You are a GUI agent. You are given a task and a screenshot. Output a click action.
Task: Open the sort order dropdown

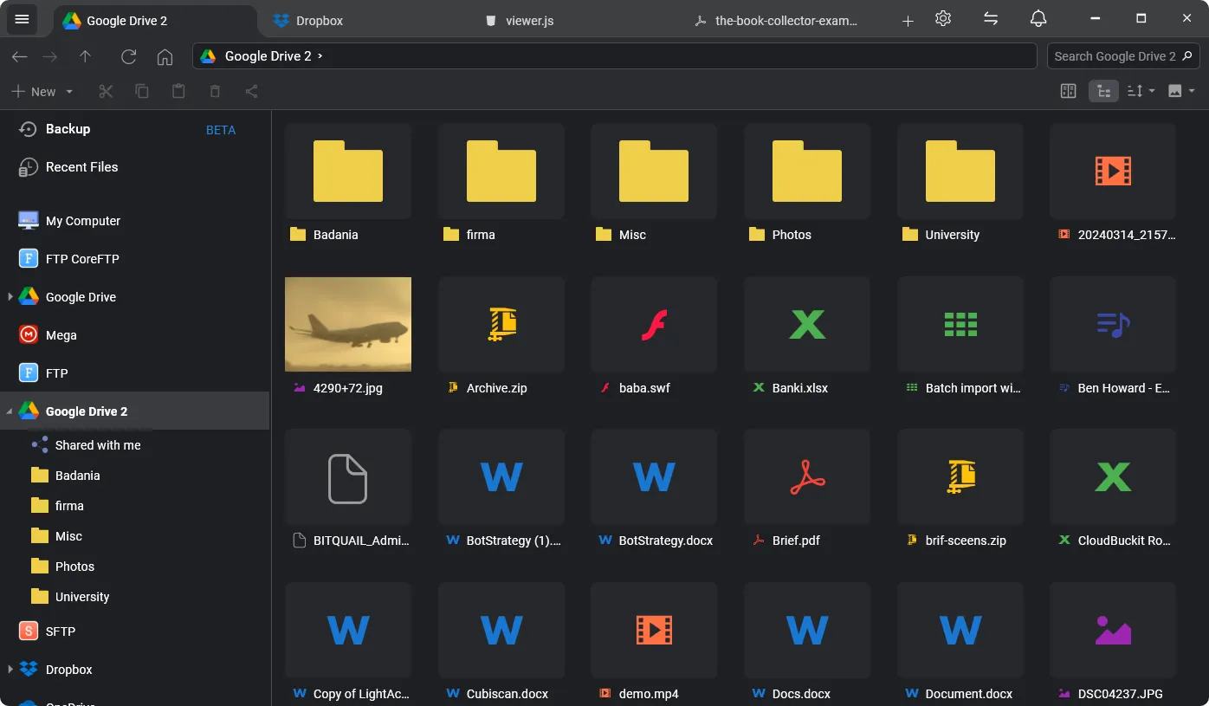1141,91
